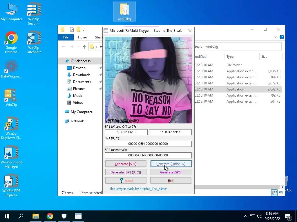The width and height of the screenshot is (297, 222).
Task: Select the WinZip Duplicate Fi... desktop icon
Action: coord(11,128)
